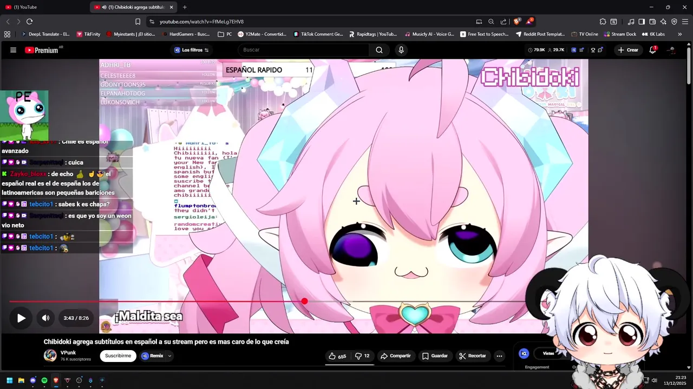Open the VPunk channel avatar
Viewport: 693px width, 389px height.
tap(50, 356)
